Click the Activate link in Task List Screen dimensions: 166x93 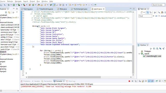point(163,16)
